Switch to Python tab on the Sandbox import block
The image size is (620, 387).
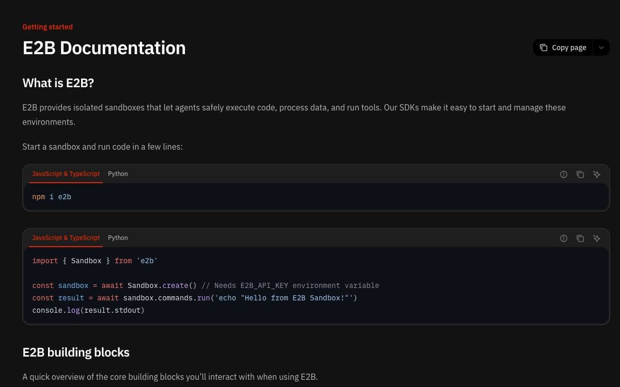pyautogui.click(x=118, y=238)
